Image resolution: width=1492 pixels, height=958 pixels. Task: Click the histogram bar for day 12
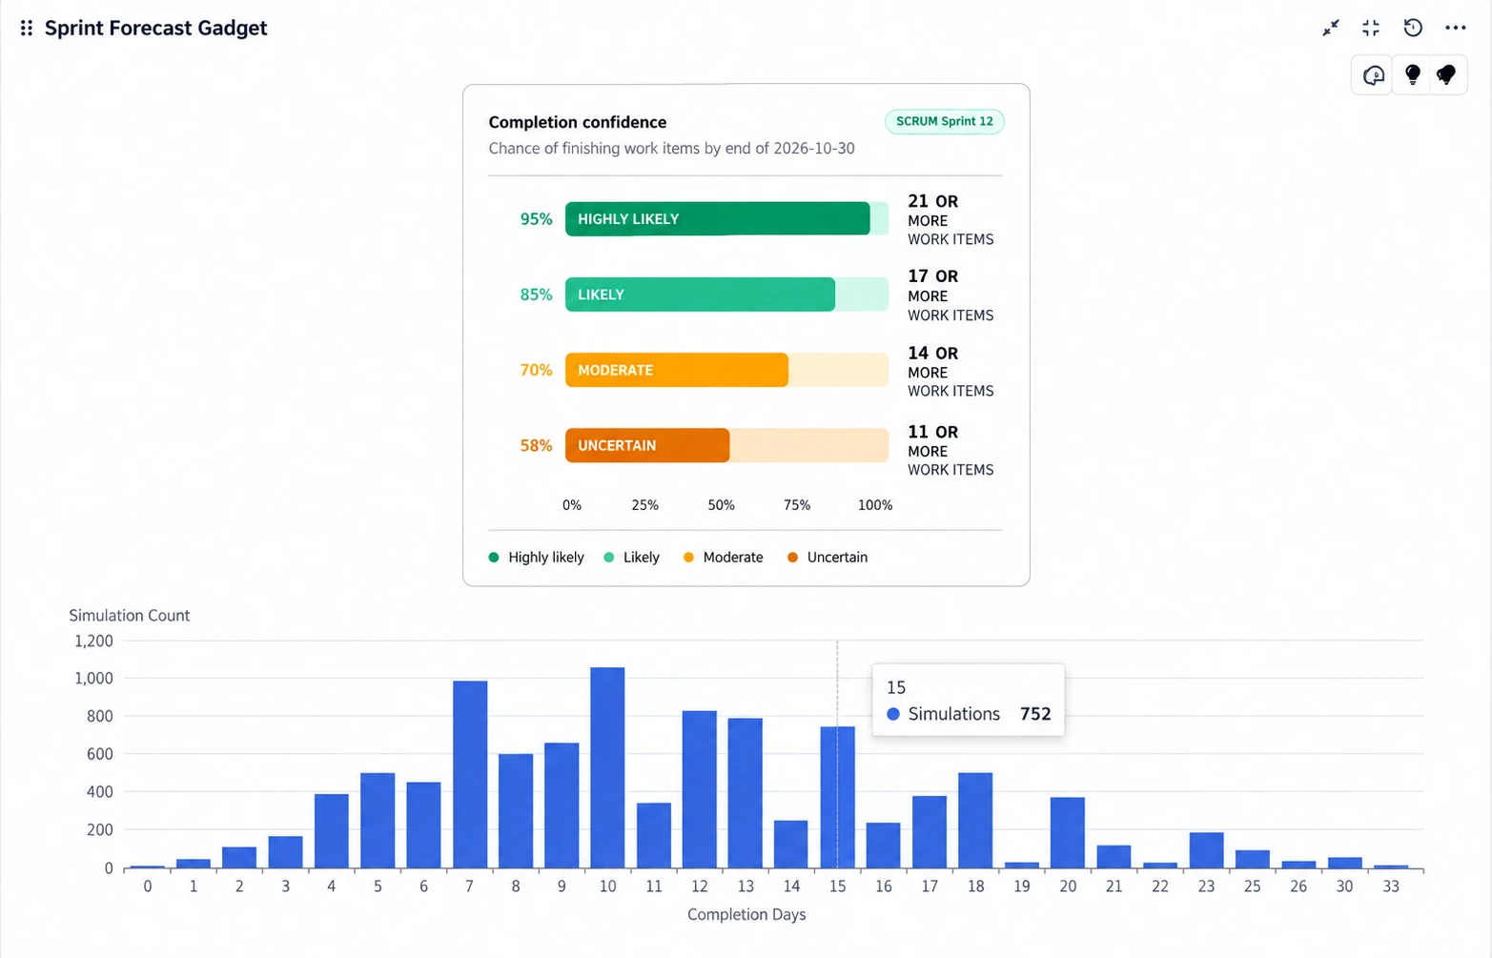[x=700, y=789]
